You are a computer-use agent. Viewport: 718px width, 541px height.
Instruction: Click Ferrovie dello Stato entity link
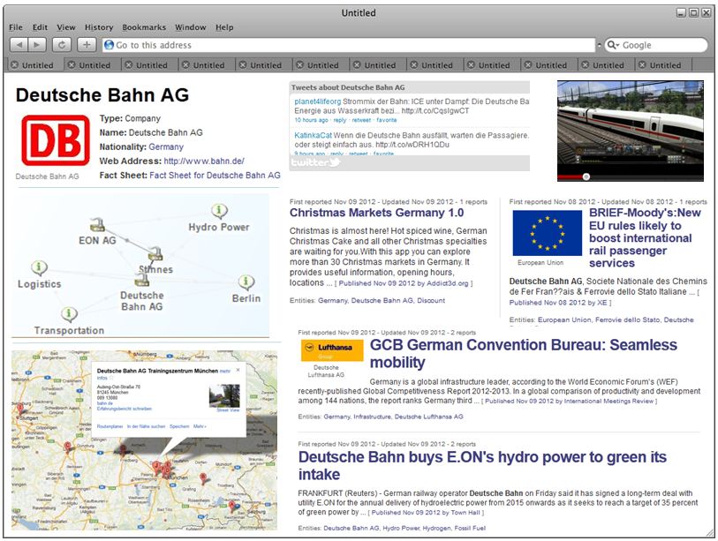pyautogui.click(x=627, y=320)
